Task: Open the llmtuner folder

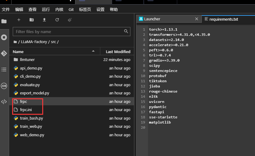Action: [27, 60]
